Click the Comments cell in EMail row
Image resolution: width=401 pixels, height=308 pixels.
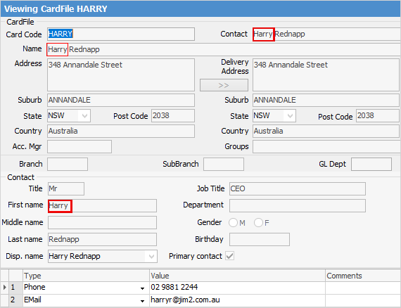coord(363,300)
